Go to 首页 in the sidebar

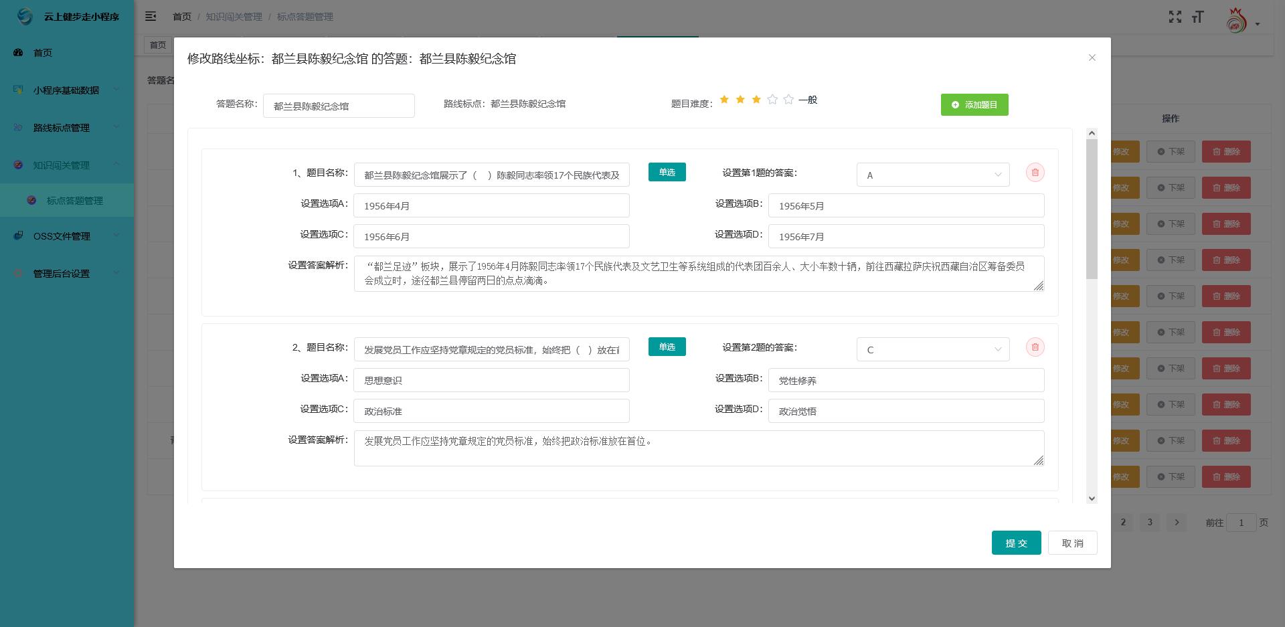[43, 53]
